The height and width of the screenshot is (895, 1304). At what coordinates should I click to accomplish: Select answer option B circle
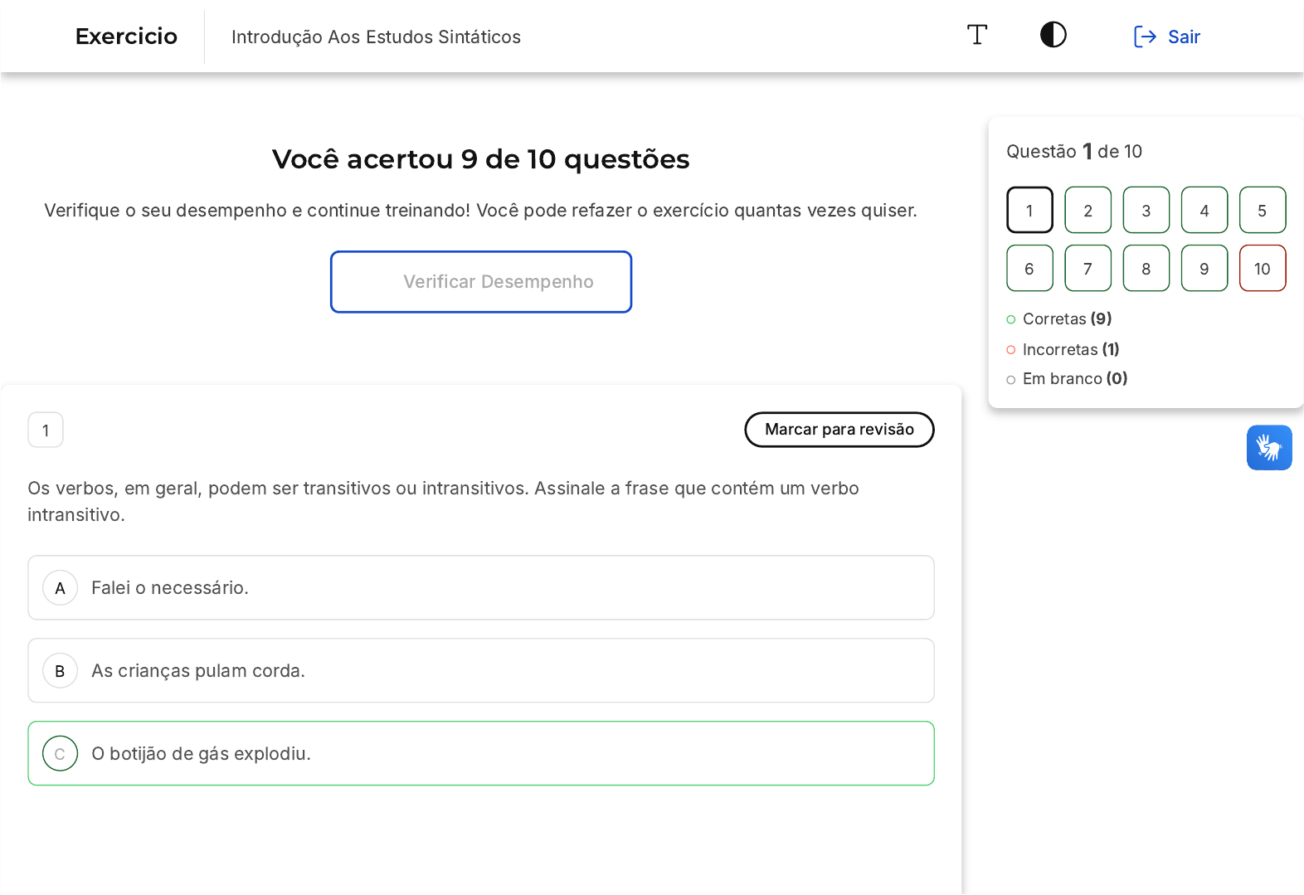[x=60, y=671]
